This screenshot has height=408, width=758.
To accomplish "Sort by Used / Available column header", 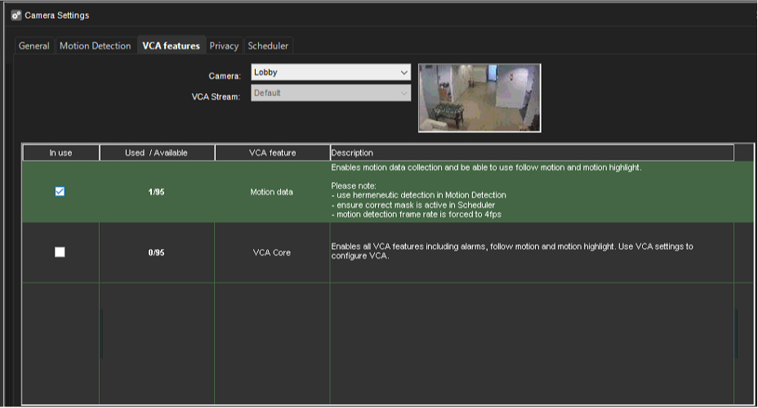I will pyautogui.click(x=157, y=153).
